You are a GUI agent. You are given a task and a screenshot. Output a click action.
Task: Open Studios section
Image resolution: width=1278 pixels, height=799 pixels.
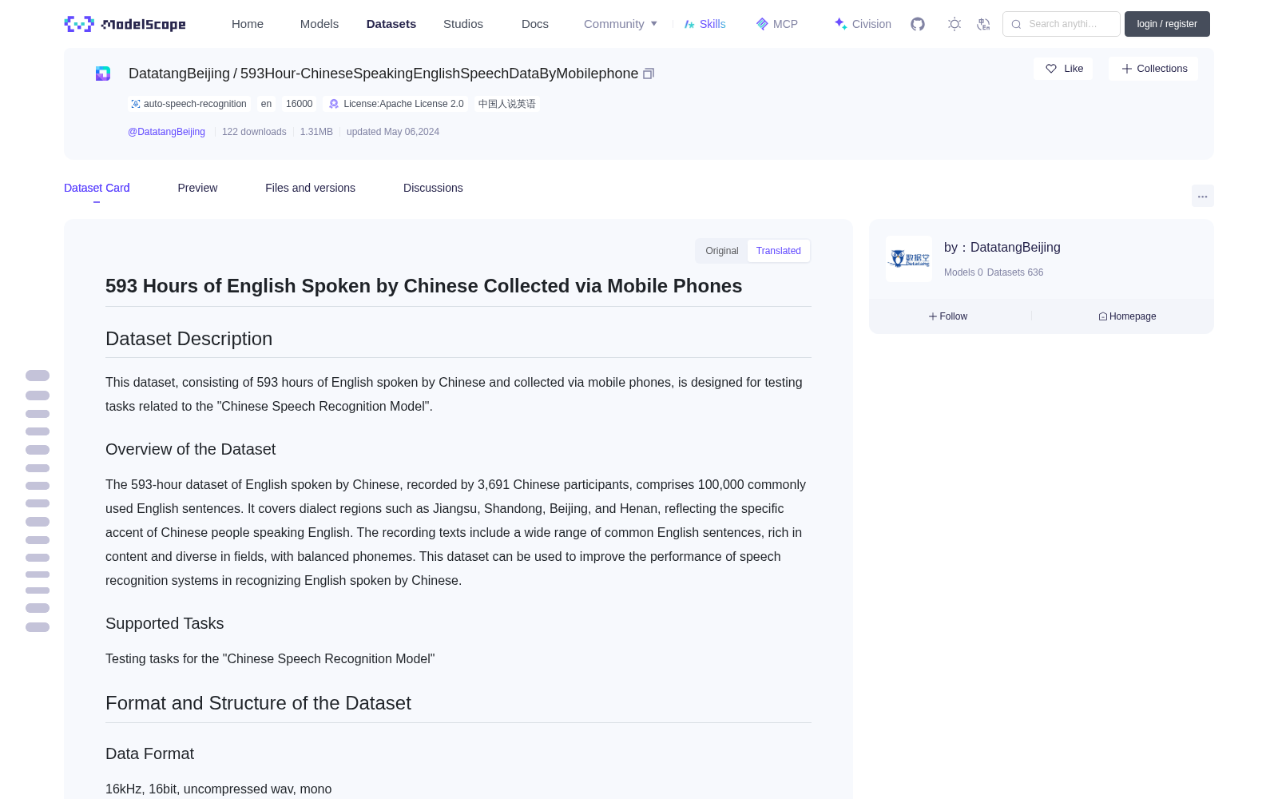[x=463, y=24]
